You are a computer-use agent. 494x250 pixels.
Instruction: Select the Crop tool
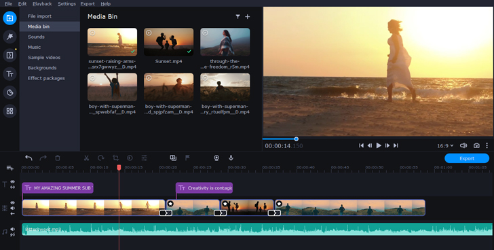tap(115, 158)
